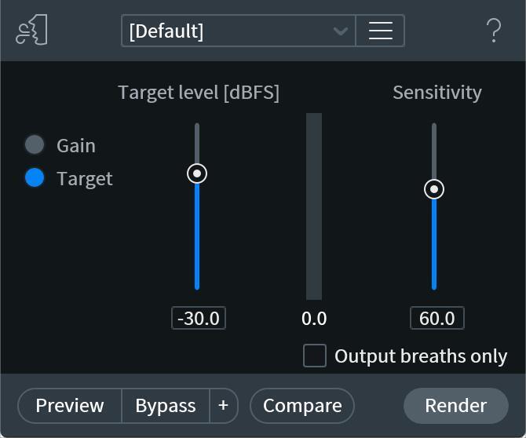Expand the preset list chevron arrow
The height and width of the screenshot is (438, 526).
pyautogui.click(x=340, y=31)
